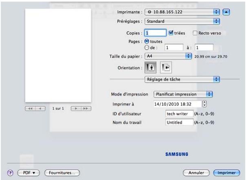Click the '20.99 cm sur 29.70' text
Image resolution: width=246 pixels, height=180 pixels.
click(x=211, y=57)
